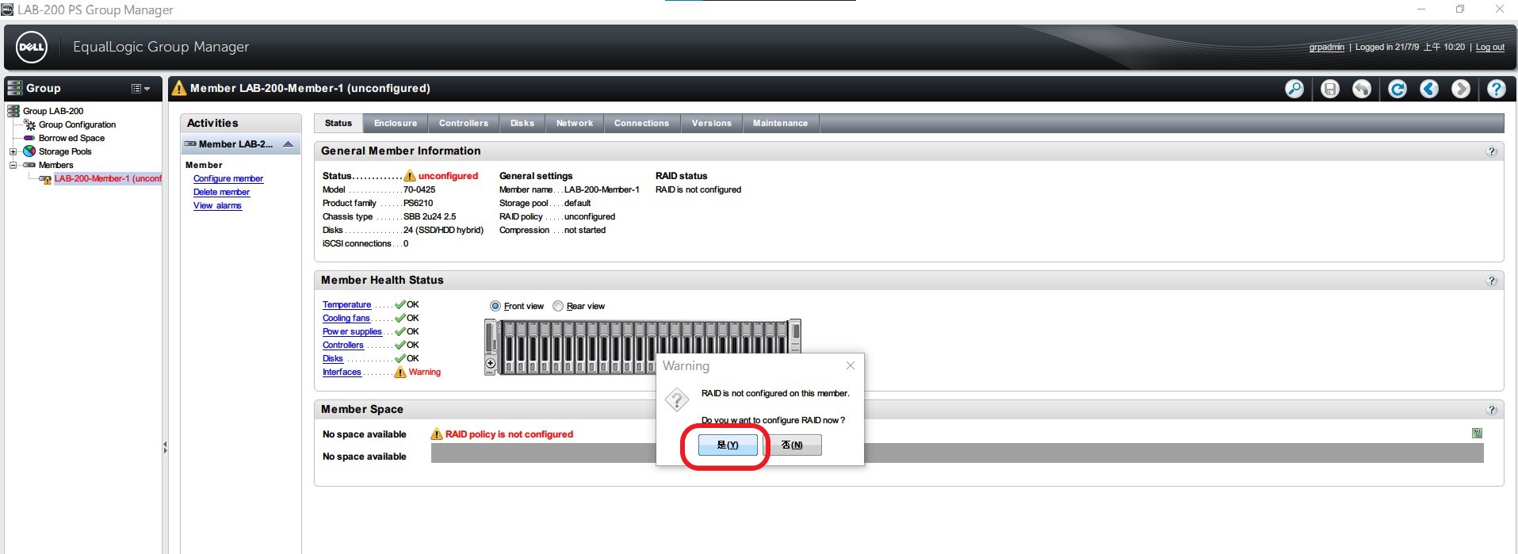Click the Group LAB-200 server stack icon

point(13,111)
